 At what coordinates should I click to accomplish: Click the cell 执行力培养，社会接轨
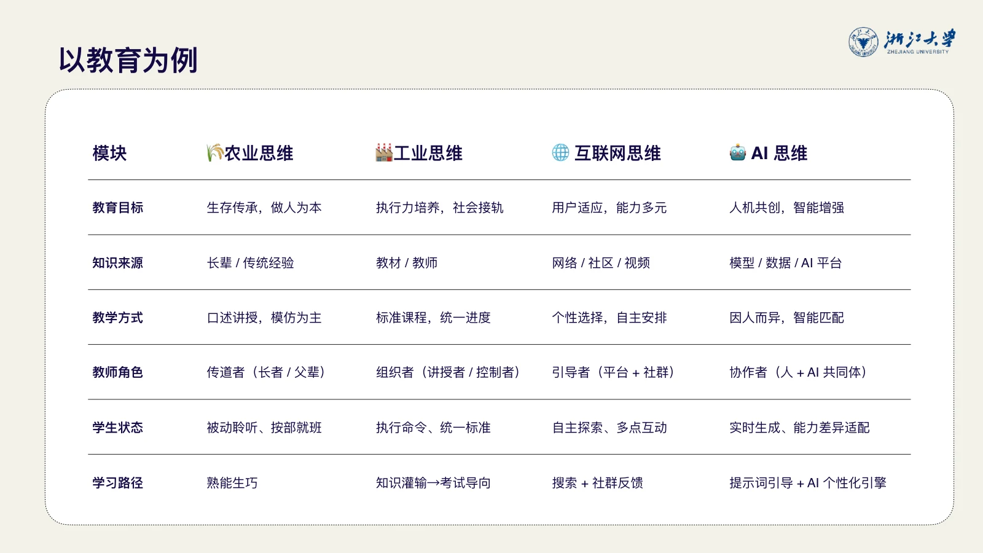tap(439, 208)
